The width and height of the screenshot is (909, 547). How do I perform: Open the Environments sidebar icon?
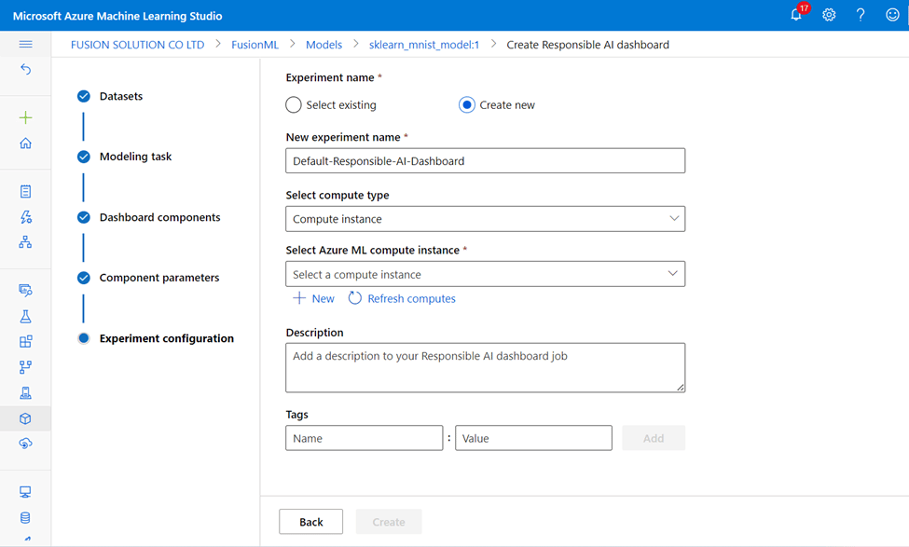(x=25, y=393)
